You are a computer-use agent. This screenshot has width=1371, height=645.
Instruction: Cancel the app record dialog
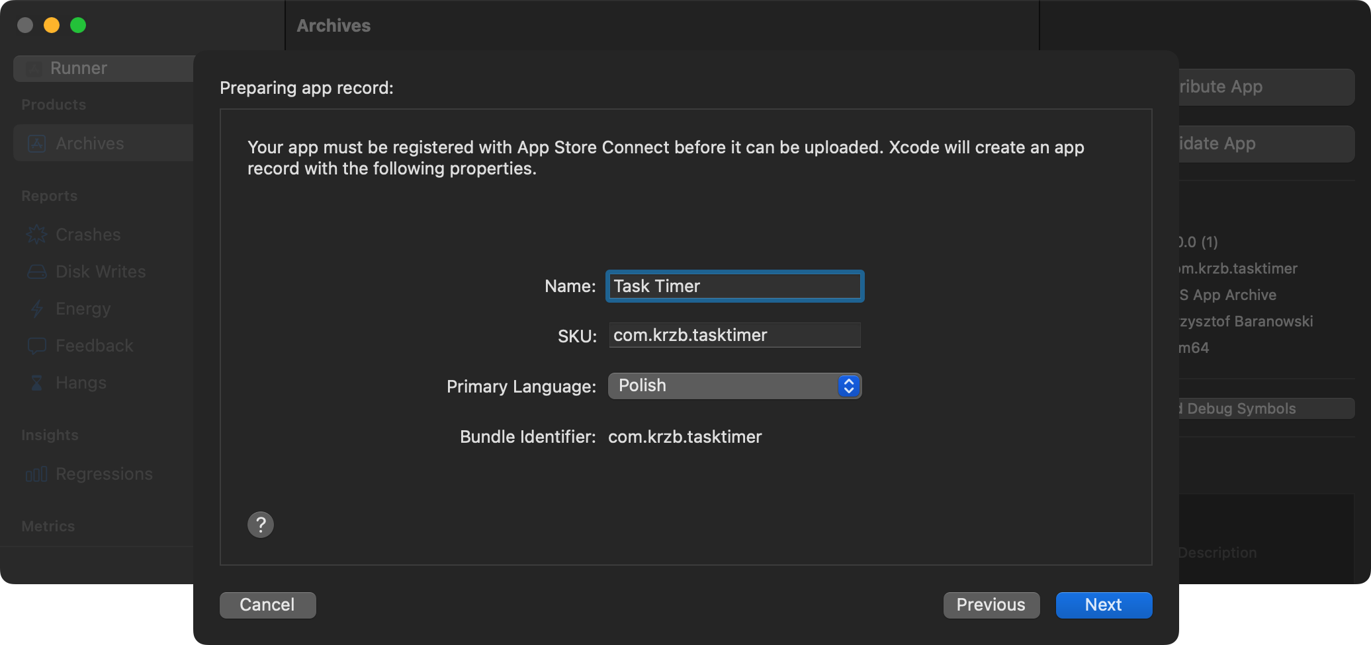click(267, 605)
